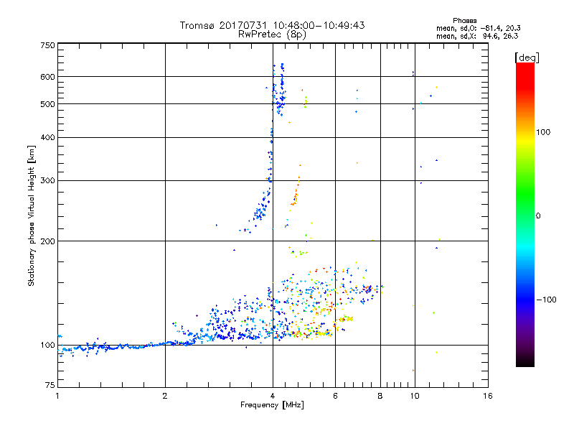Image resolution: width=574 pixels, height=431 pixels.
Task: Click the colorbar tick label '100'
Action: 543,132
